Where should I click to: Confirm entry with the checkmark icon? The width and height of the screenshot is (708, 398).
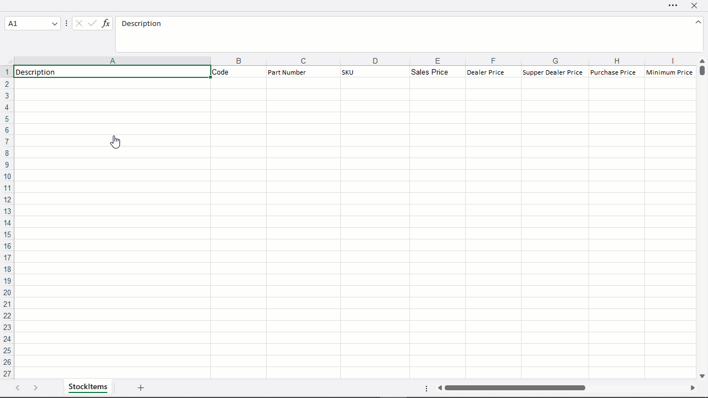92,23
